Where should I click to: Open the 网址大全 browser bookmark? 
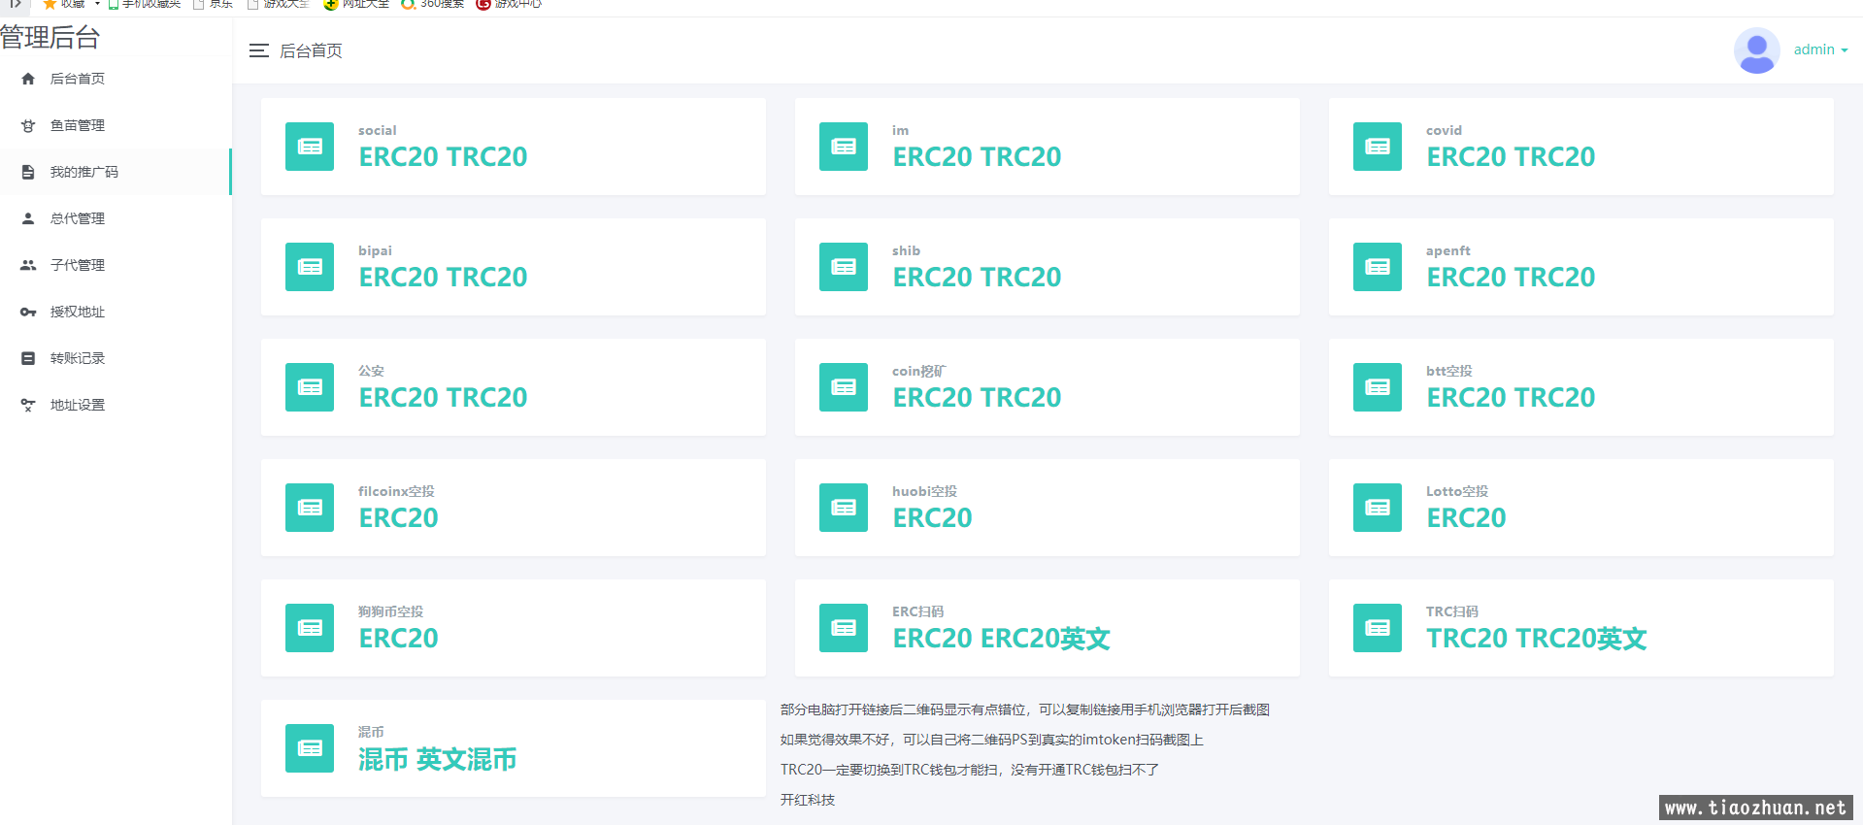pyautogui.click(x=356, y=4)
